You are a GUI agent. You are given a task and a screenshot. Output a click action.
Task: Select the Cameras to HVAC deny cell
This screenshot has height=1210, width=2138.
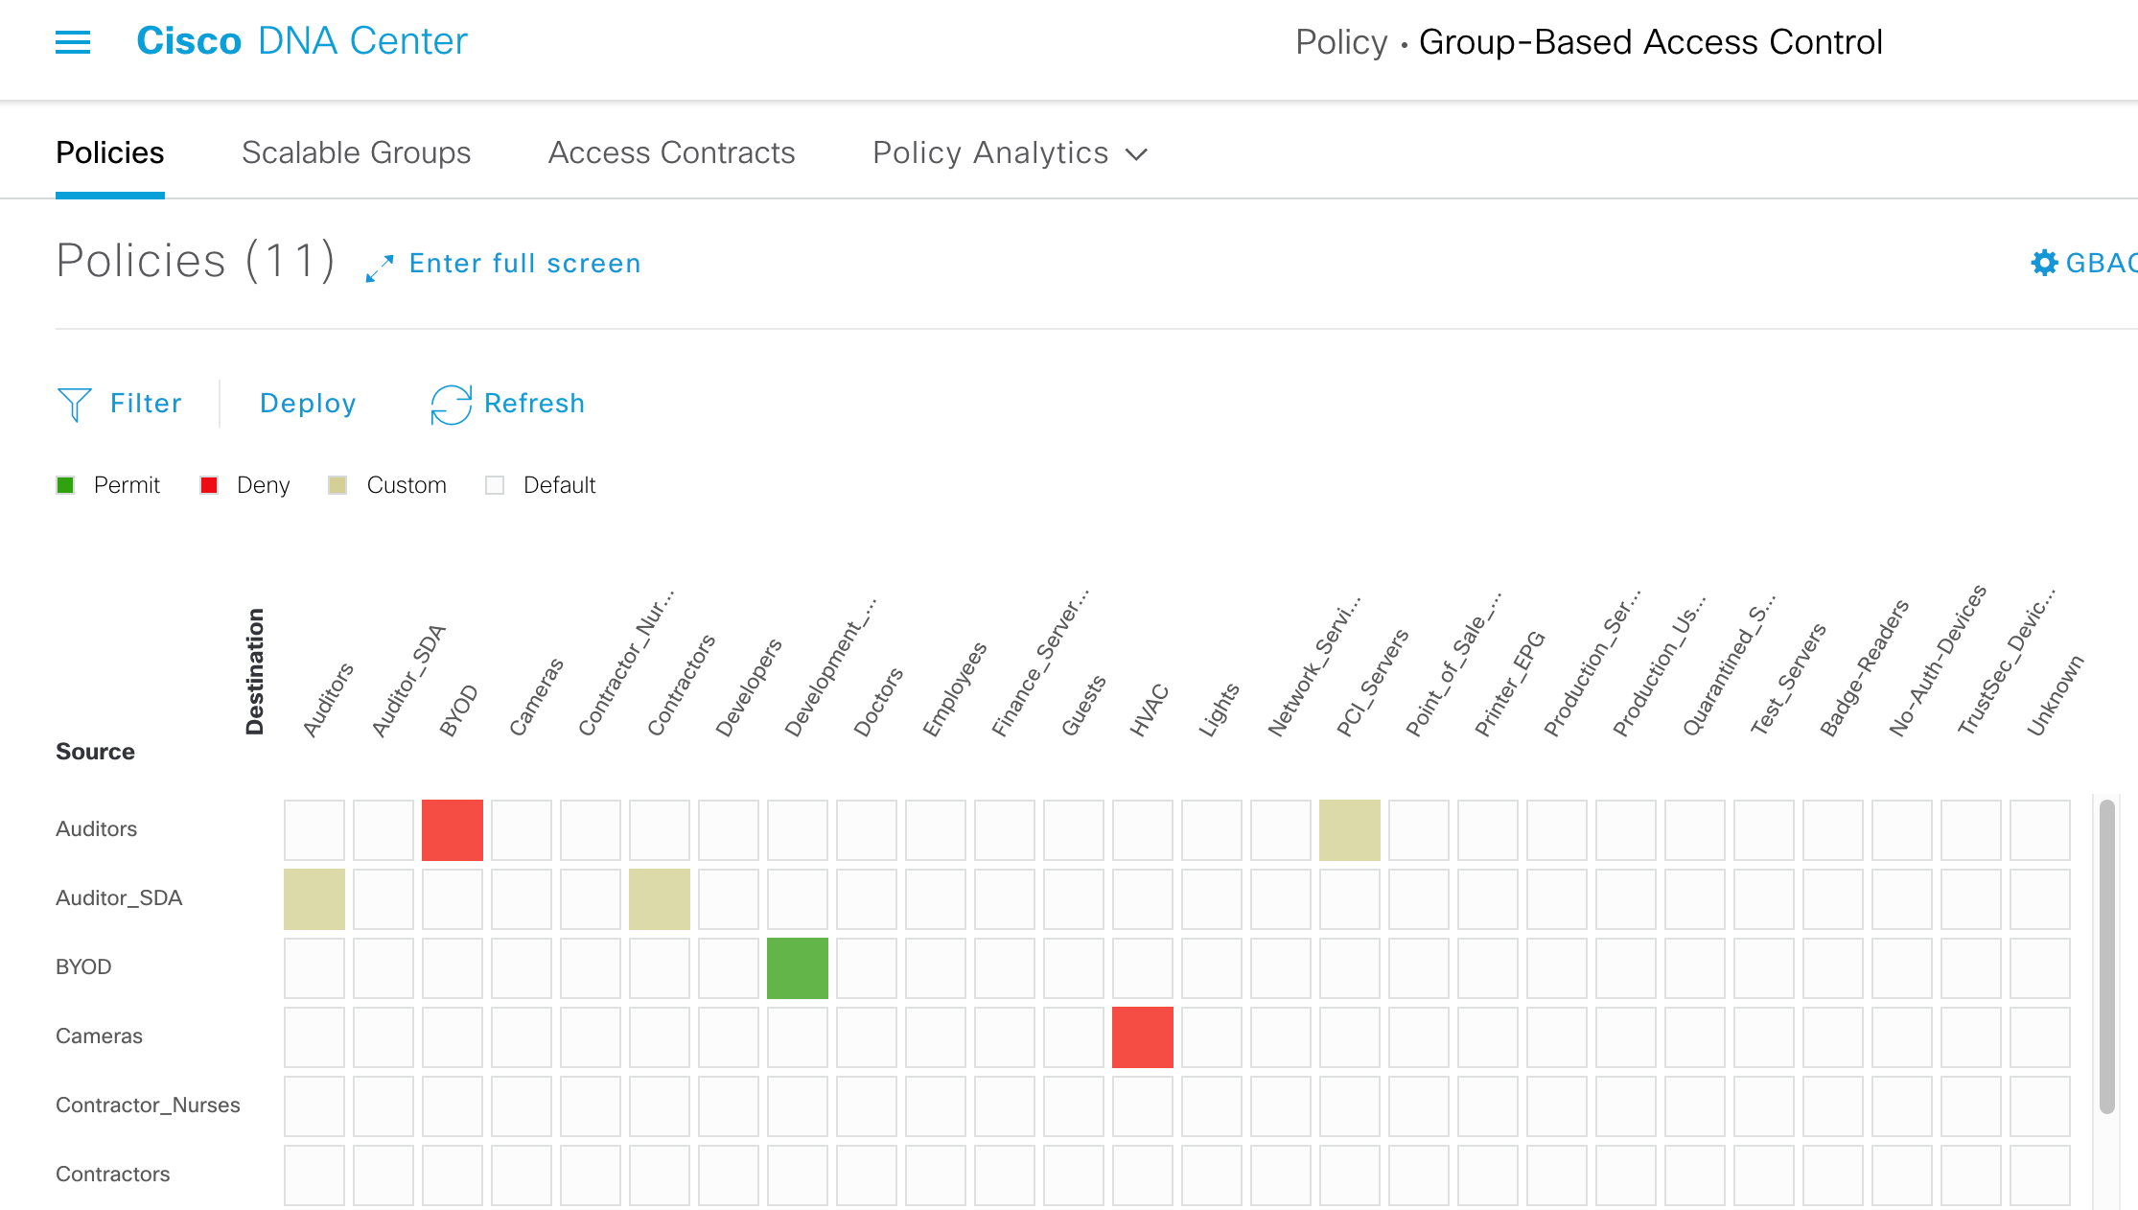(x=1143, y=1037)
